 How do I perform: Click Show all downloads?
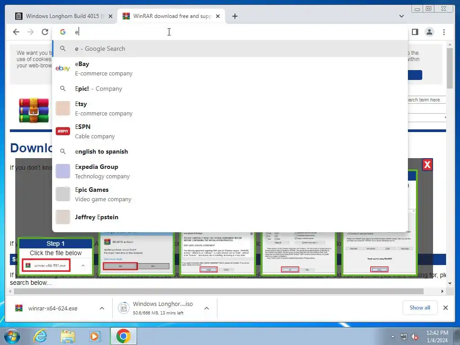point(420,307)
